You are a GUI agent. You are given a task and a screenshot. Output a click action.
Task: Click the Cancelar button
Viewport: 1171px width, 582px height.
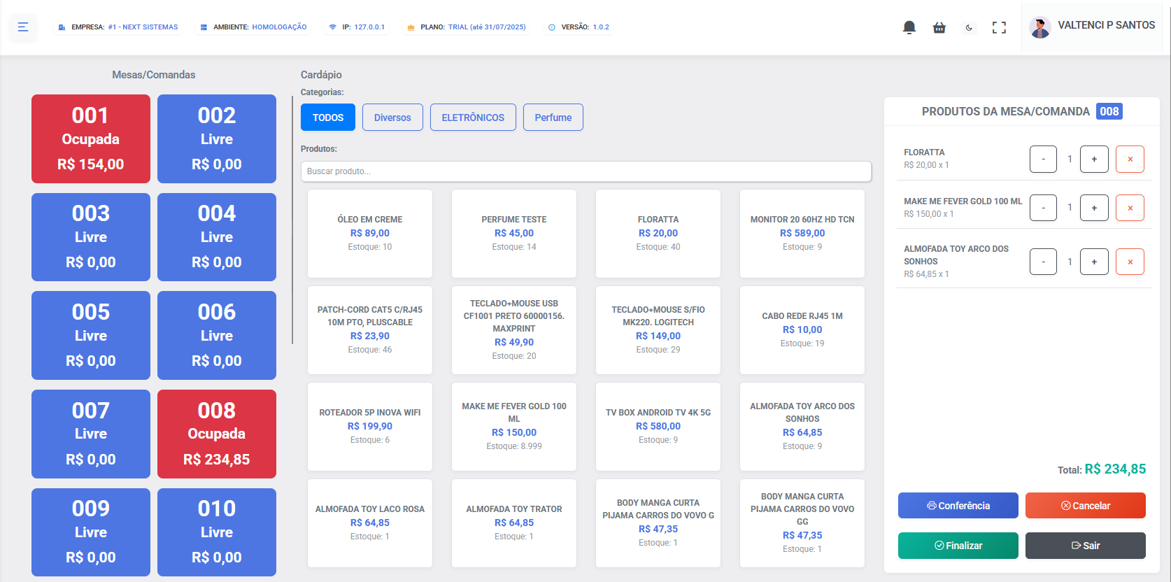(1085, 506)
